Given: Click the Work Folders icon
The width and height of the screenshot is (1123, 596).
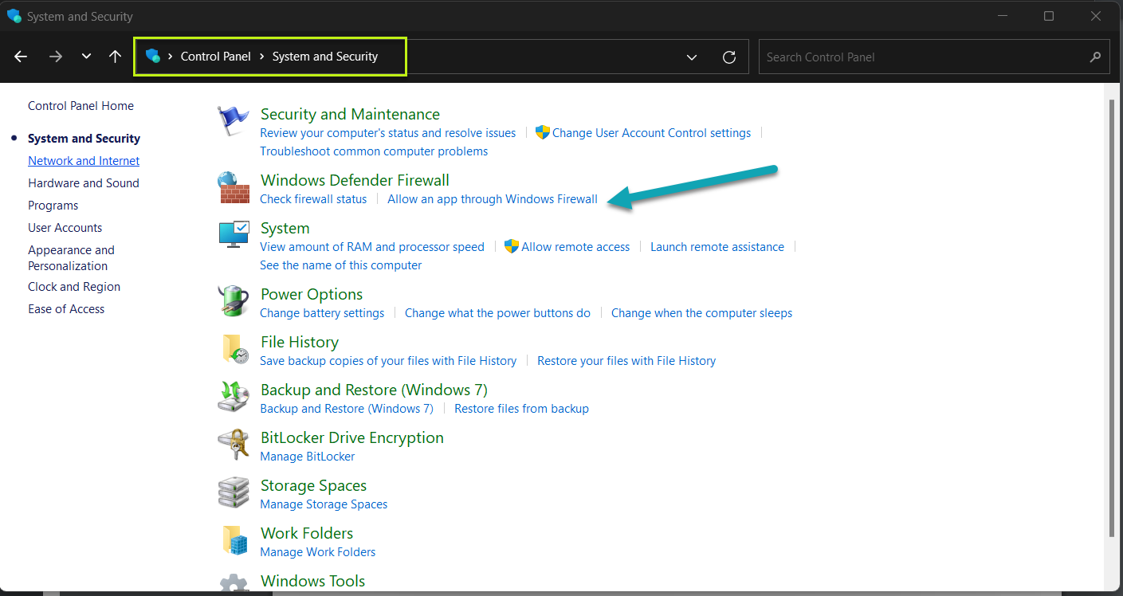Looking at the screenshot, I should click(234, 540).
